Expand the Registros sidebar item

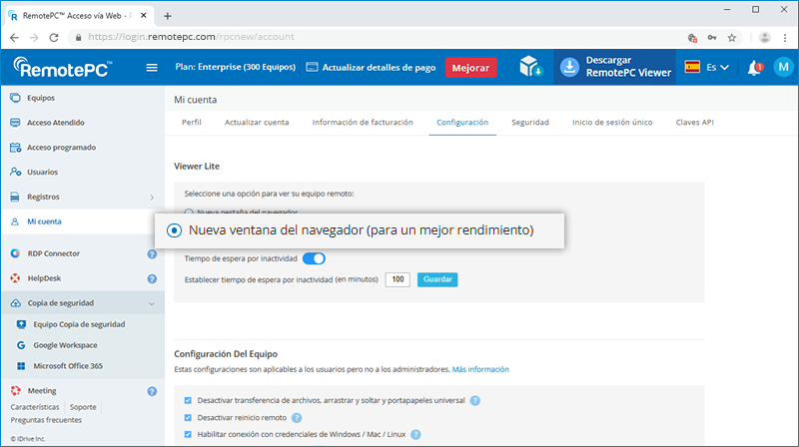tap(151, 198)
